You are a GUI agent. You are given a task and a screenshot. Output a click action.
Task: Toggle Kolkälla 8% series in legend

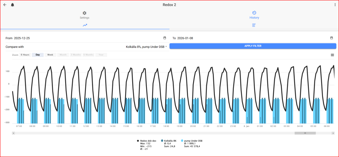[169, 141]
